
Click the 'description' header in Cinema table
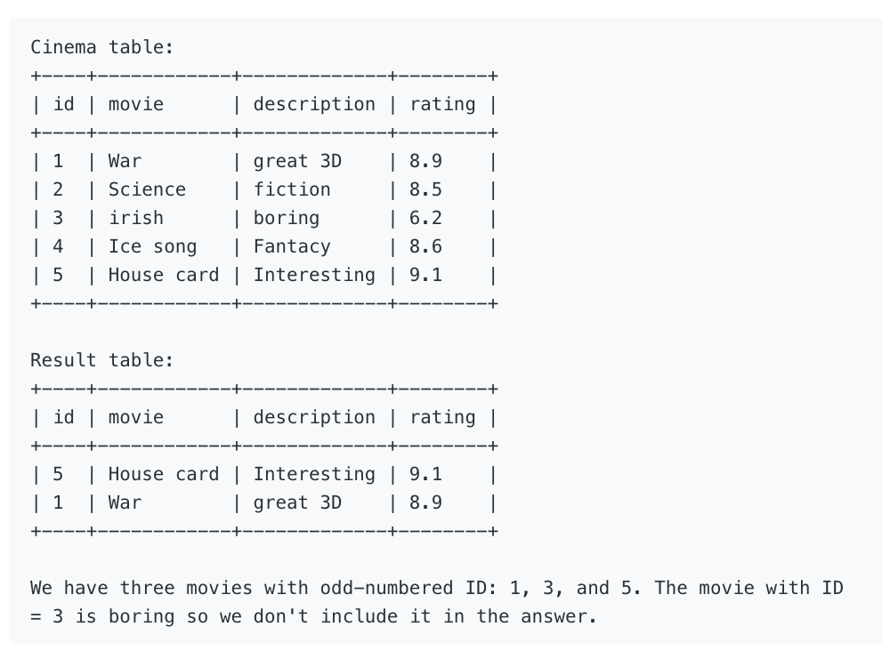314,104
